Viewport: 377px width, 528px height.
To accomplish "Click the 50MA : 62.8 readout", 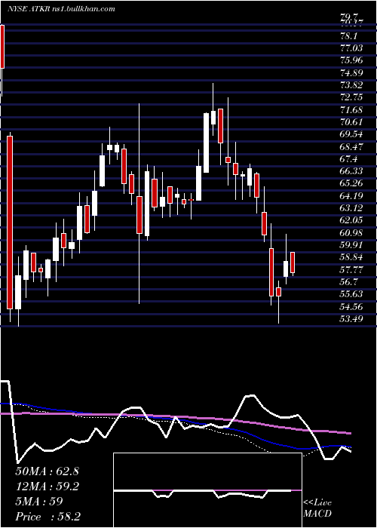I will [47, 471].
